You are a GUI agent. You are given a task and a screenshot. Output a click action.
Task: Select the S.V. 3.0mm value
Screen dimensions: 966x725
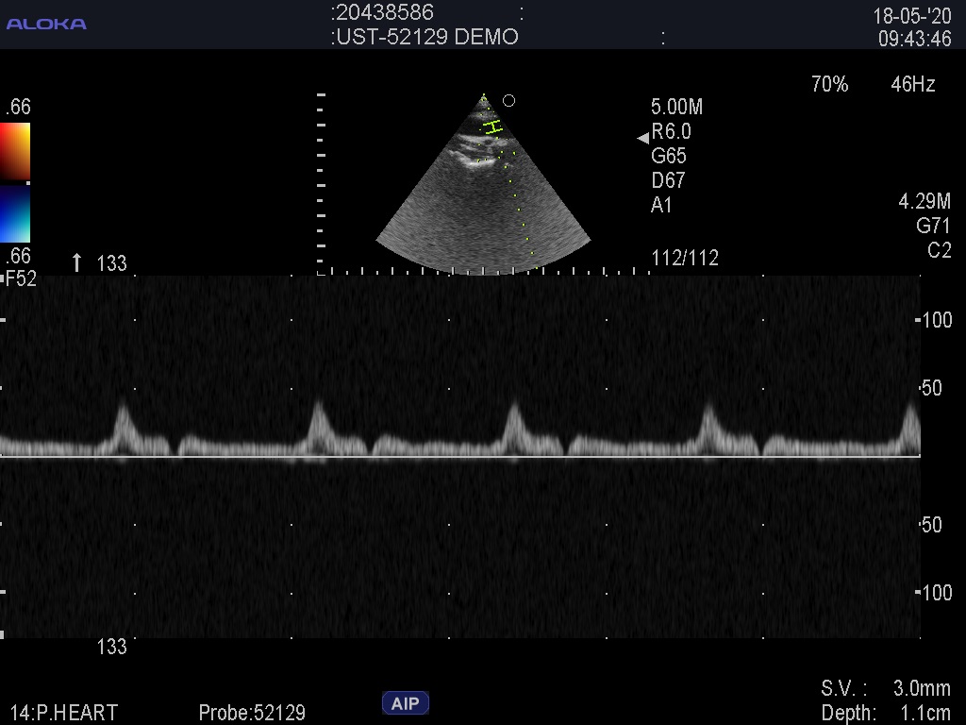pos(885,688)
